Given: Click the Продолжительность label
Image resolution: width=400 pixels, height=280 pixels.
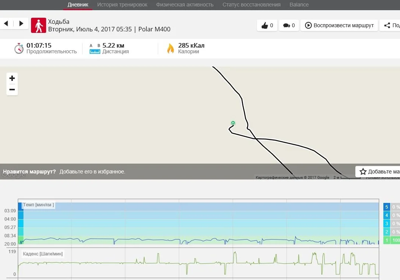Looking at the screenshot, I should point(51,51).
